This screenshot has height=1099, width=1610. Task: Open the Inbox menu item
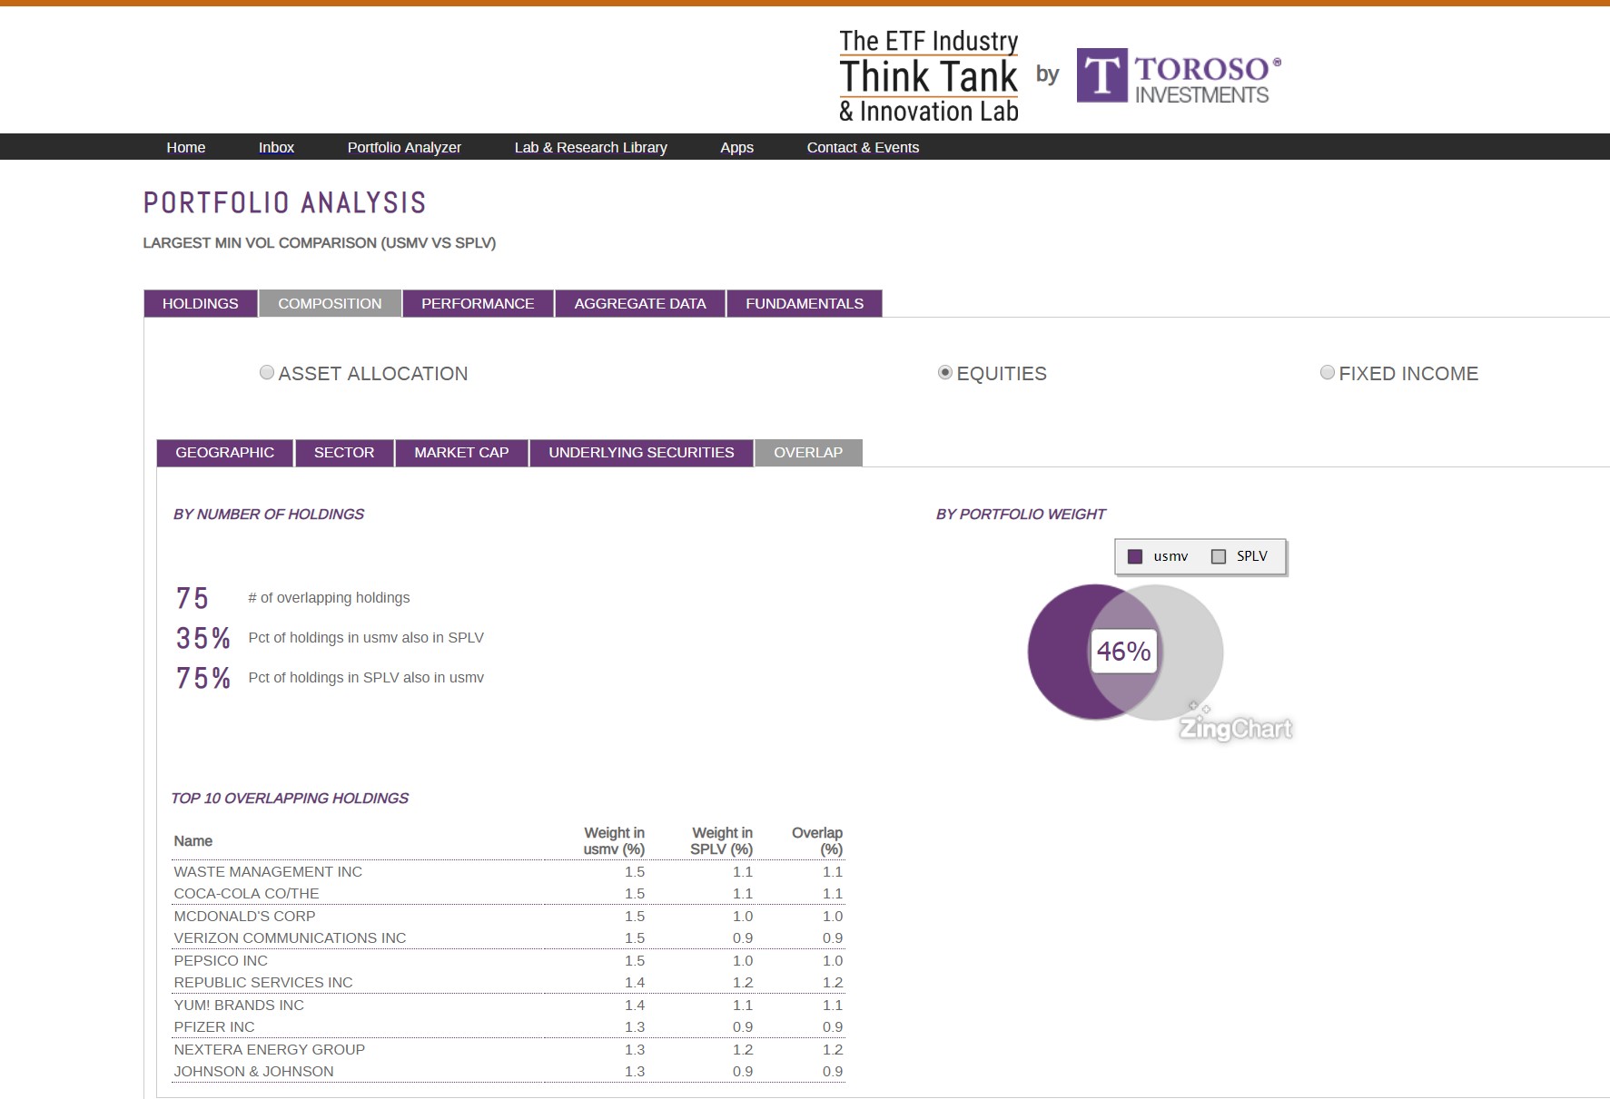pyautogui.click(x=276, y=147)
